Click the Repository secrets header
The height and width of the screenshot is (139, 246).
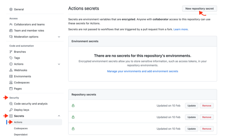click(84, 94)
